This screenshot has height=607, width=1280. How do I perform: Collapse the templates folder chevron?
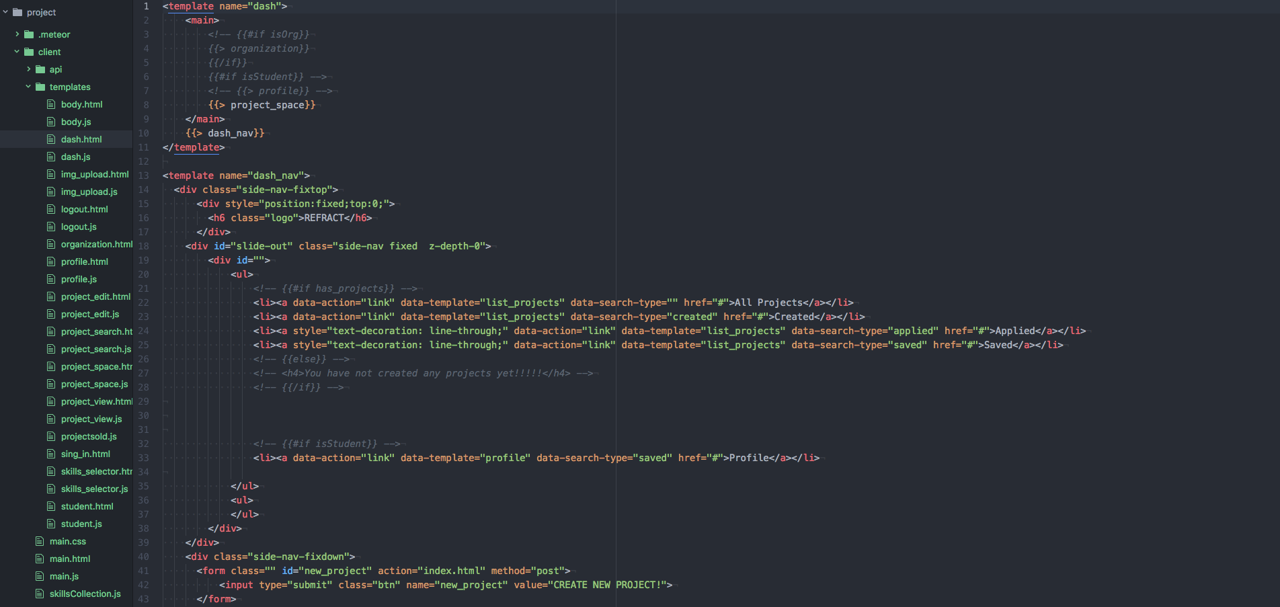point(28,87)
